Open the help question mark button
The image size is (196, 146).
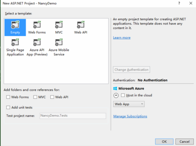point(179,3)
